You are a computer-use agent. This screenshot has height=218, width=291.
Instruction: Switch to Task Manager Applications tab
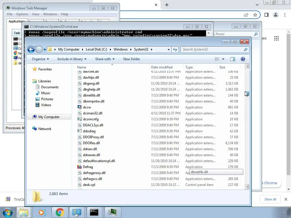(x=17, y=21)
